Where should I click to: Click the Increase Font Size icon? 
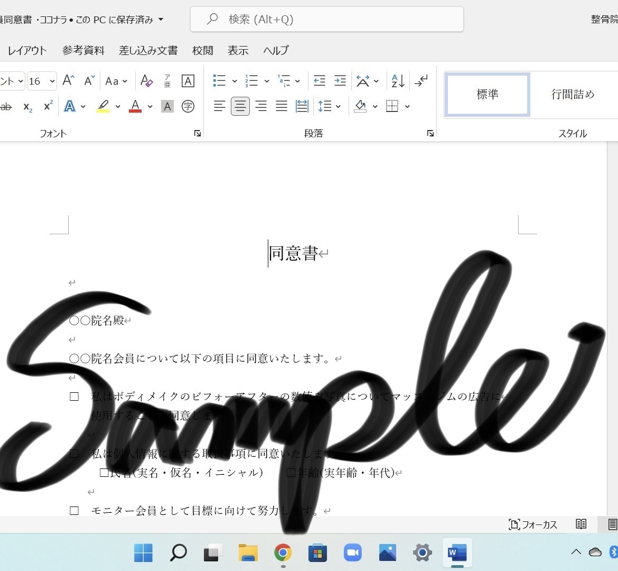click(69, 81)
